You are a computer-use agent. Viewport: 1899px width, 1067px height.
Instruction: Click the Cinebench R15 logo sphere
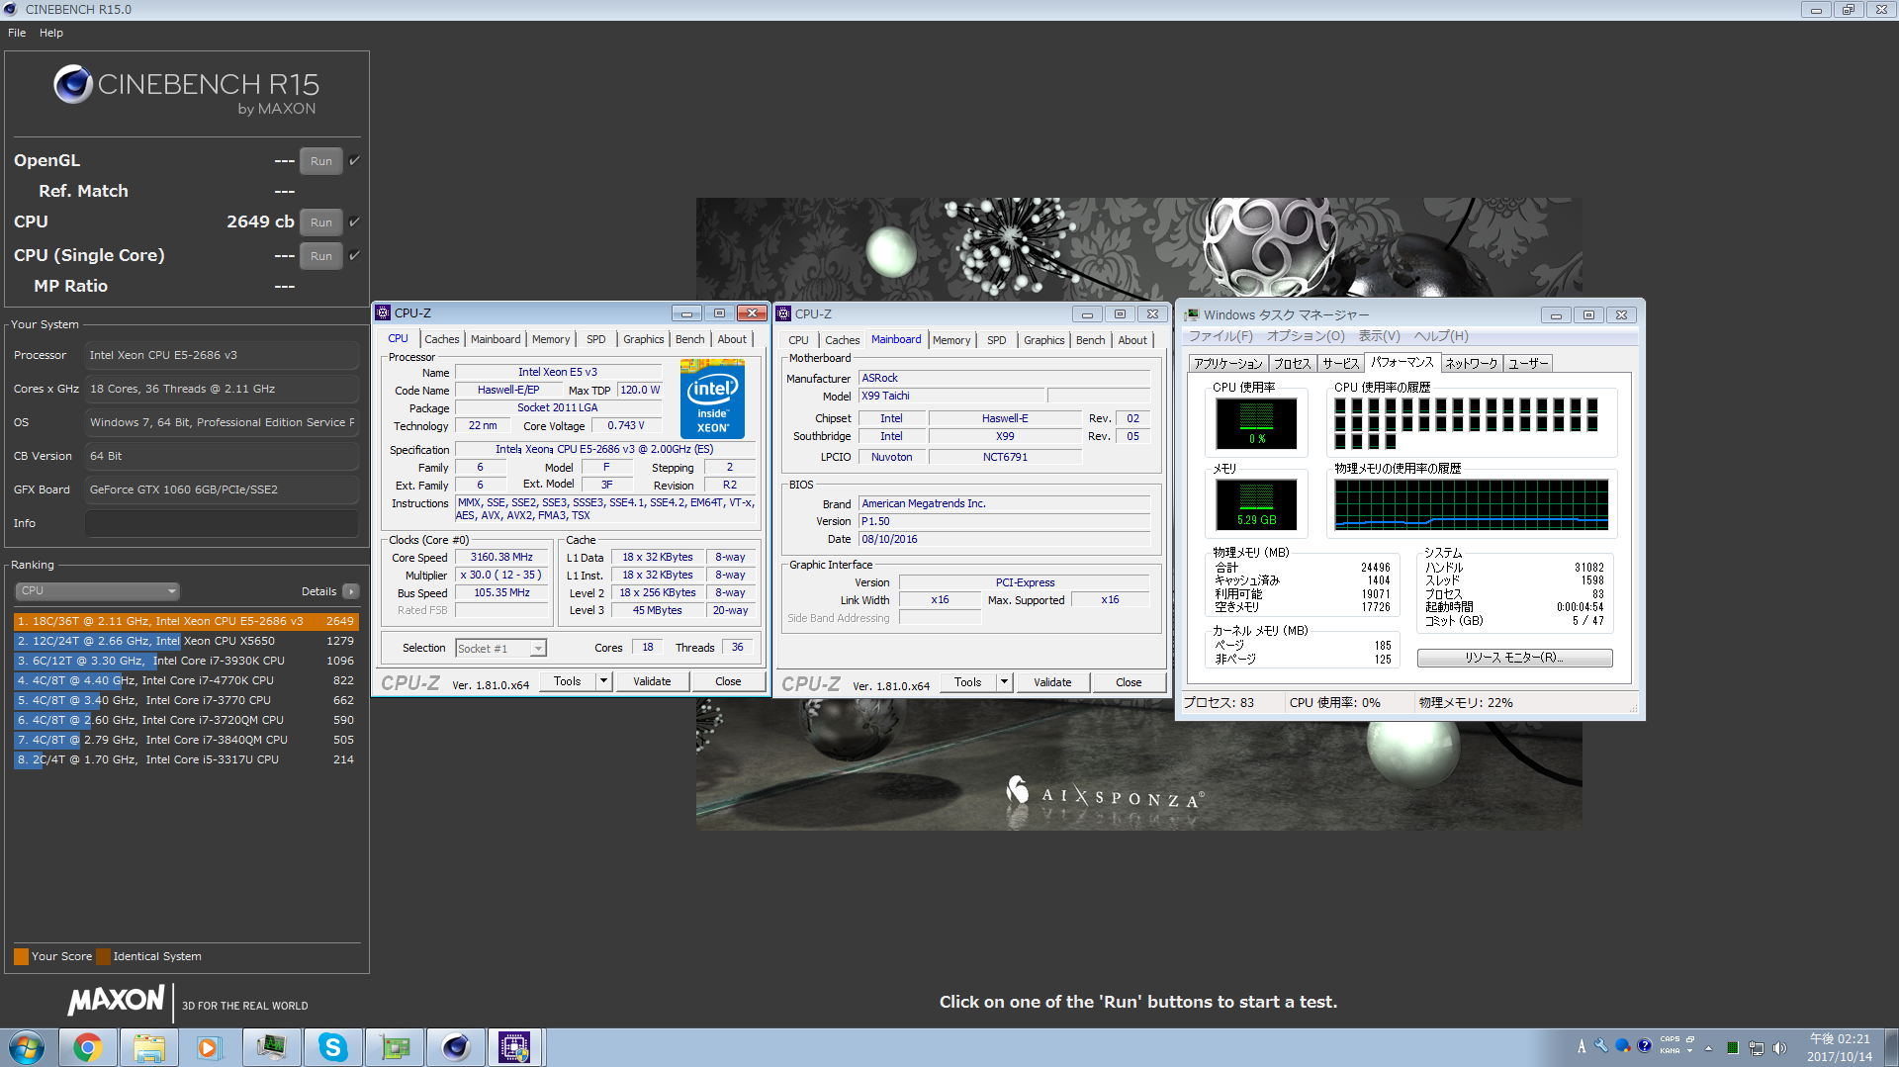[73, 85]
